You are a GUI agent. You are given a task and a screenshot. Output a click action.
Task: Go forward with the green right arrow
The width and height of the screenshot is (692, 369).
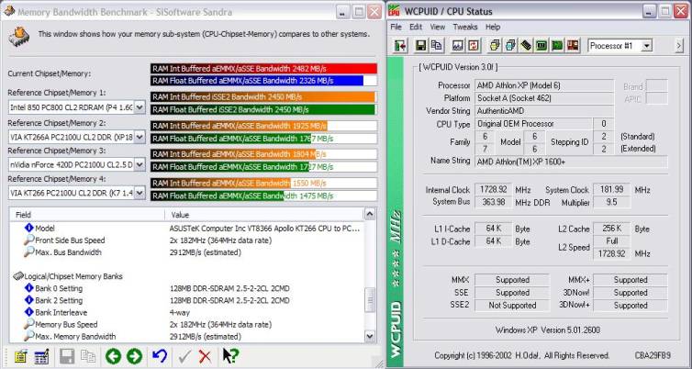click(134, 356)
